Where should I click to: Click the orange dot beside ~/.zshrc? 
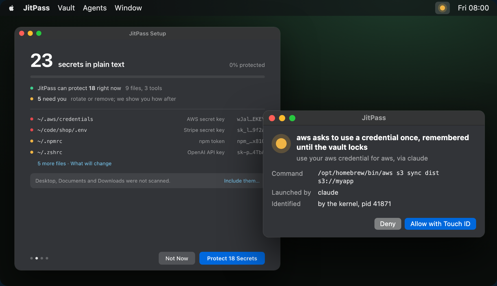32,152
